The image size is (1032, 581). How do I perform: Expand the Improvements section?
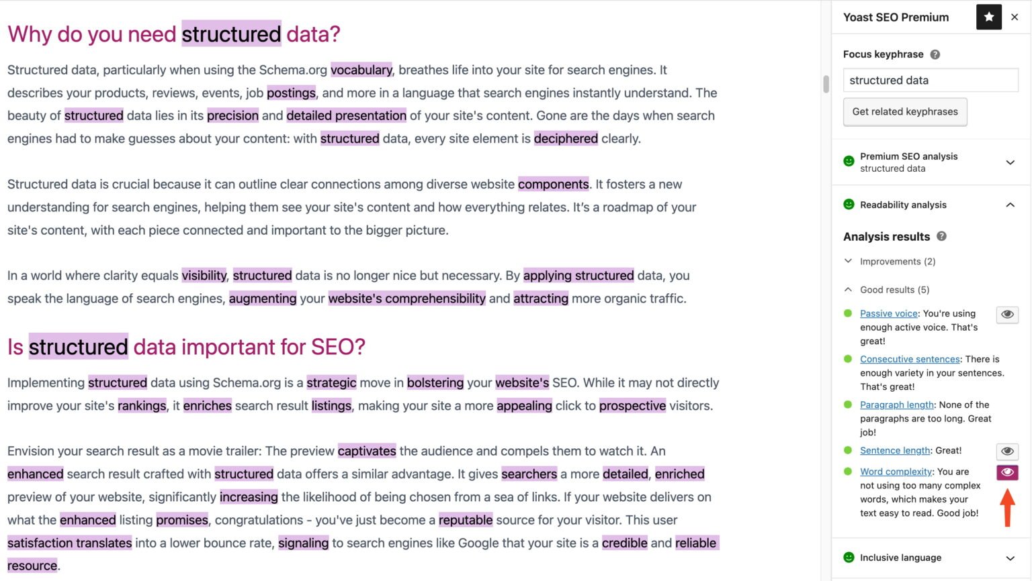[848, 261]
